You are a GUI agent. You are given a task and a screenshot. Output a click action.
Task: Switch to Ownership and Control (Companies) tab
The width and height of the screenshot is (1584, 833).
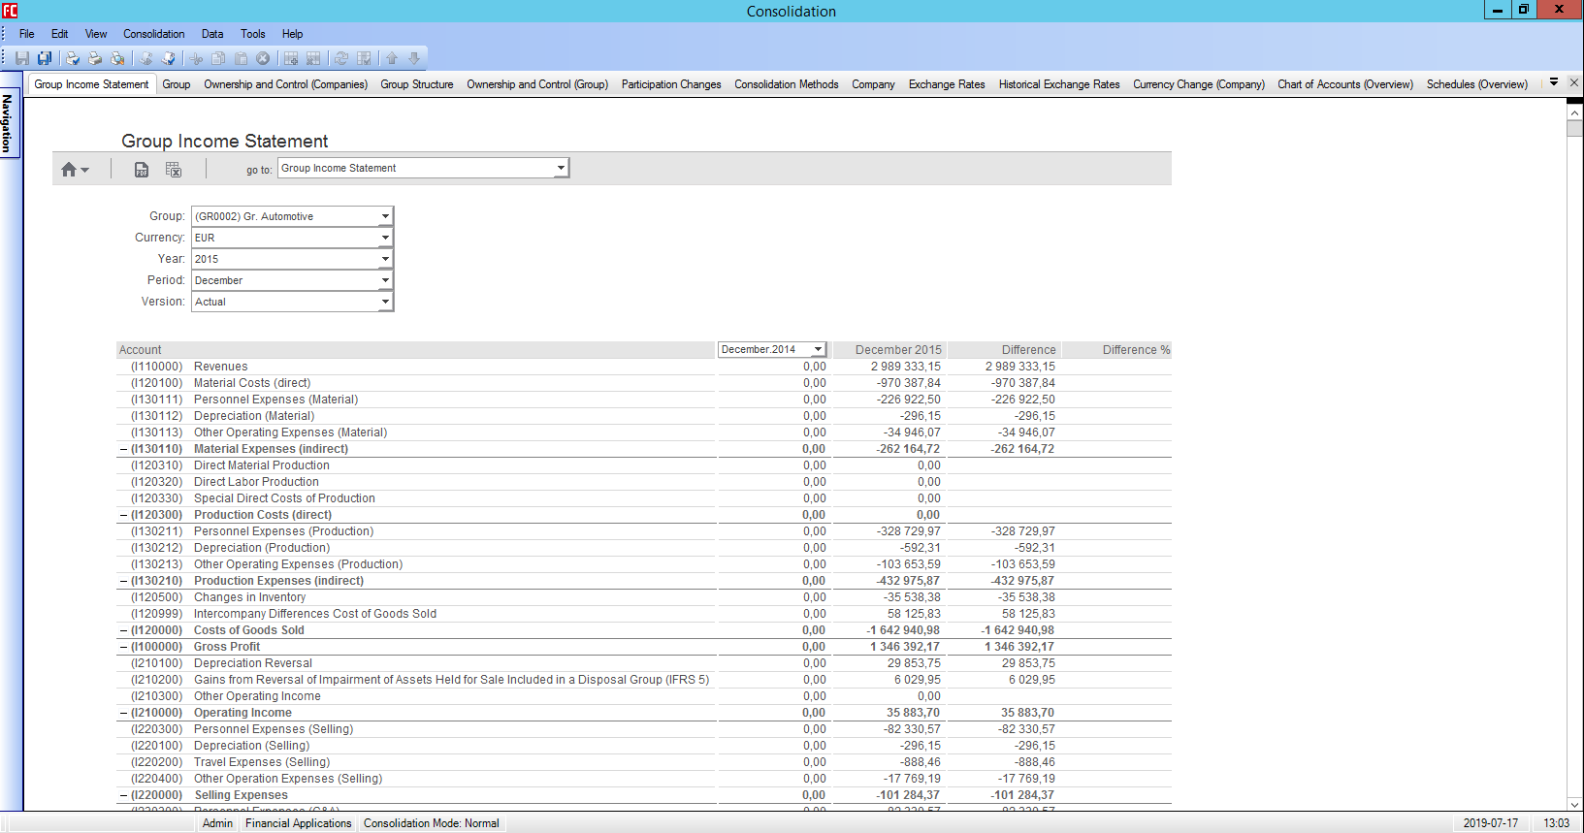285,84
